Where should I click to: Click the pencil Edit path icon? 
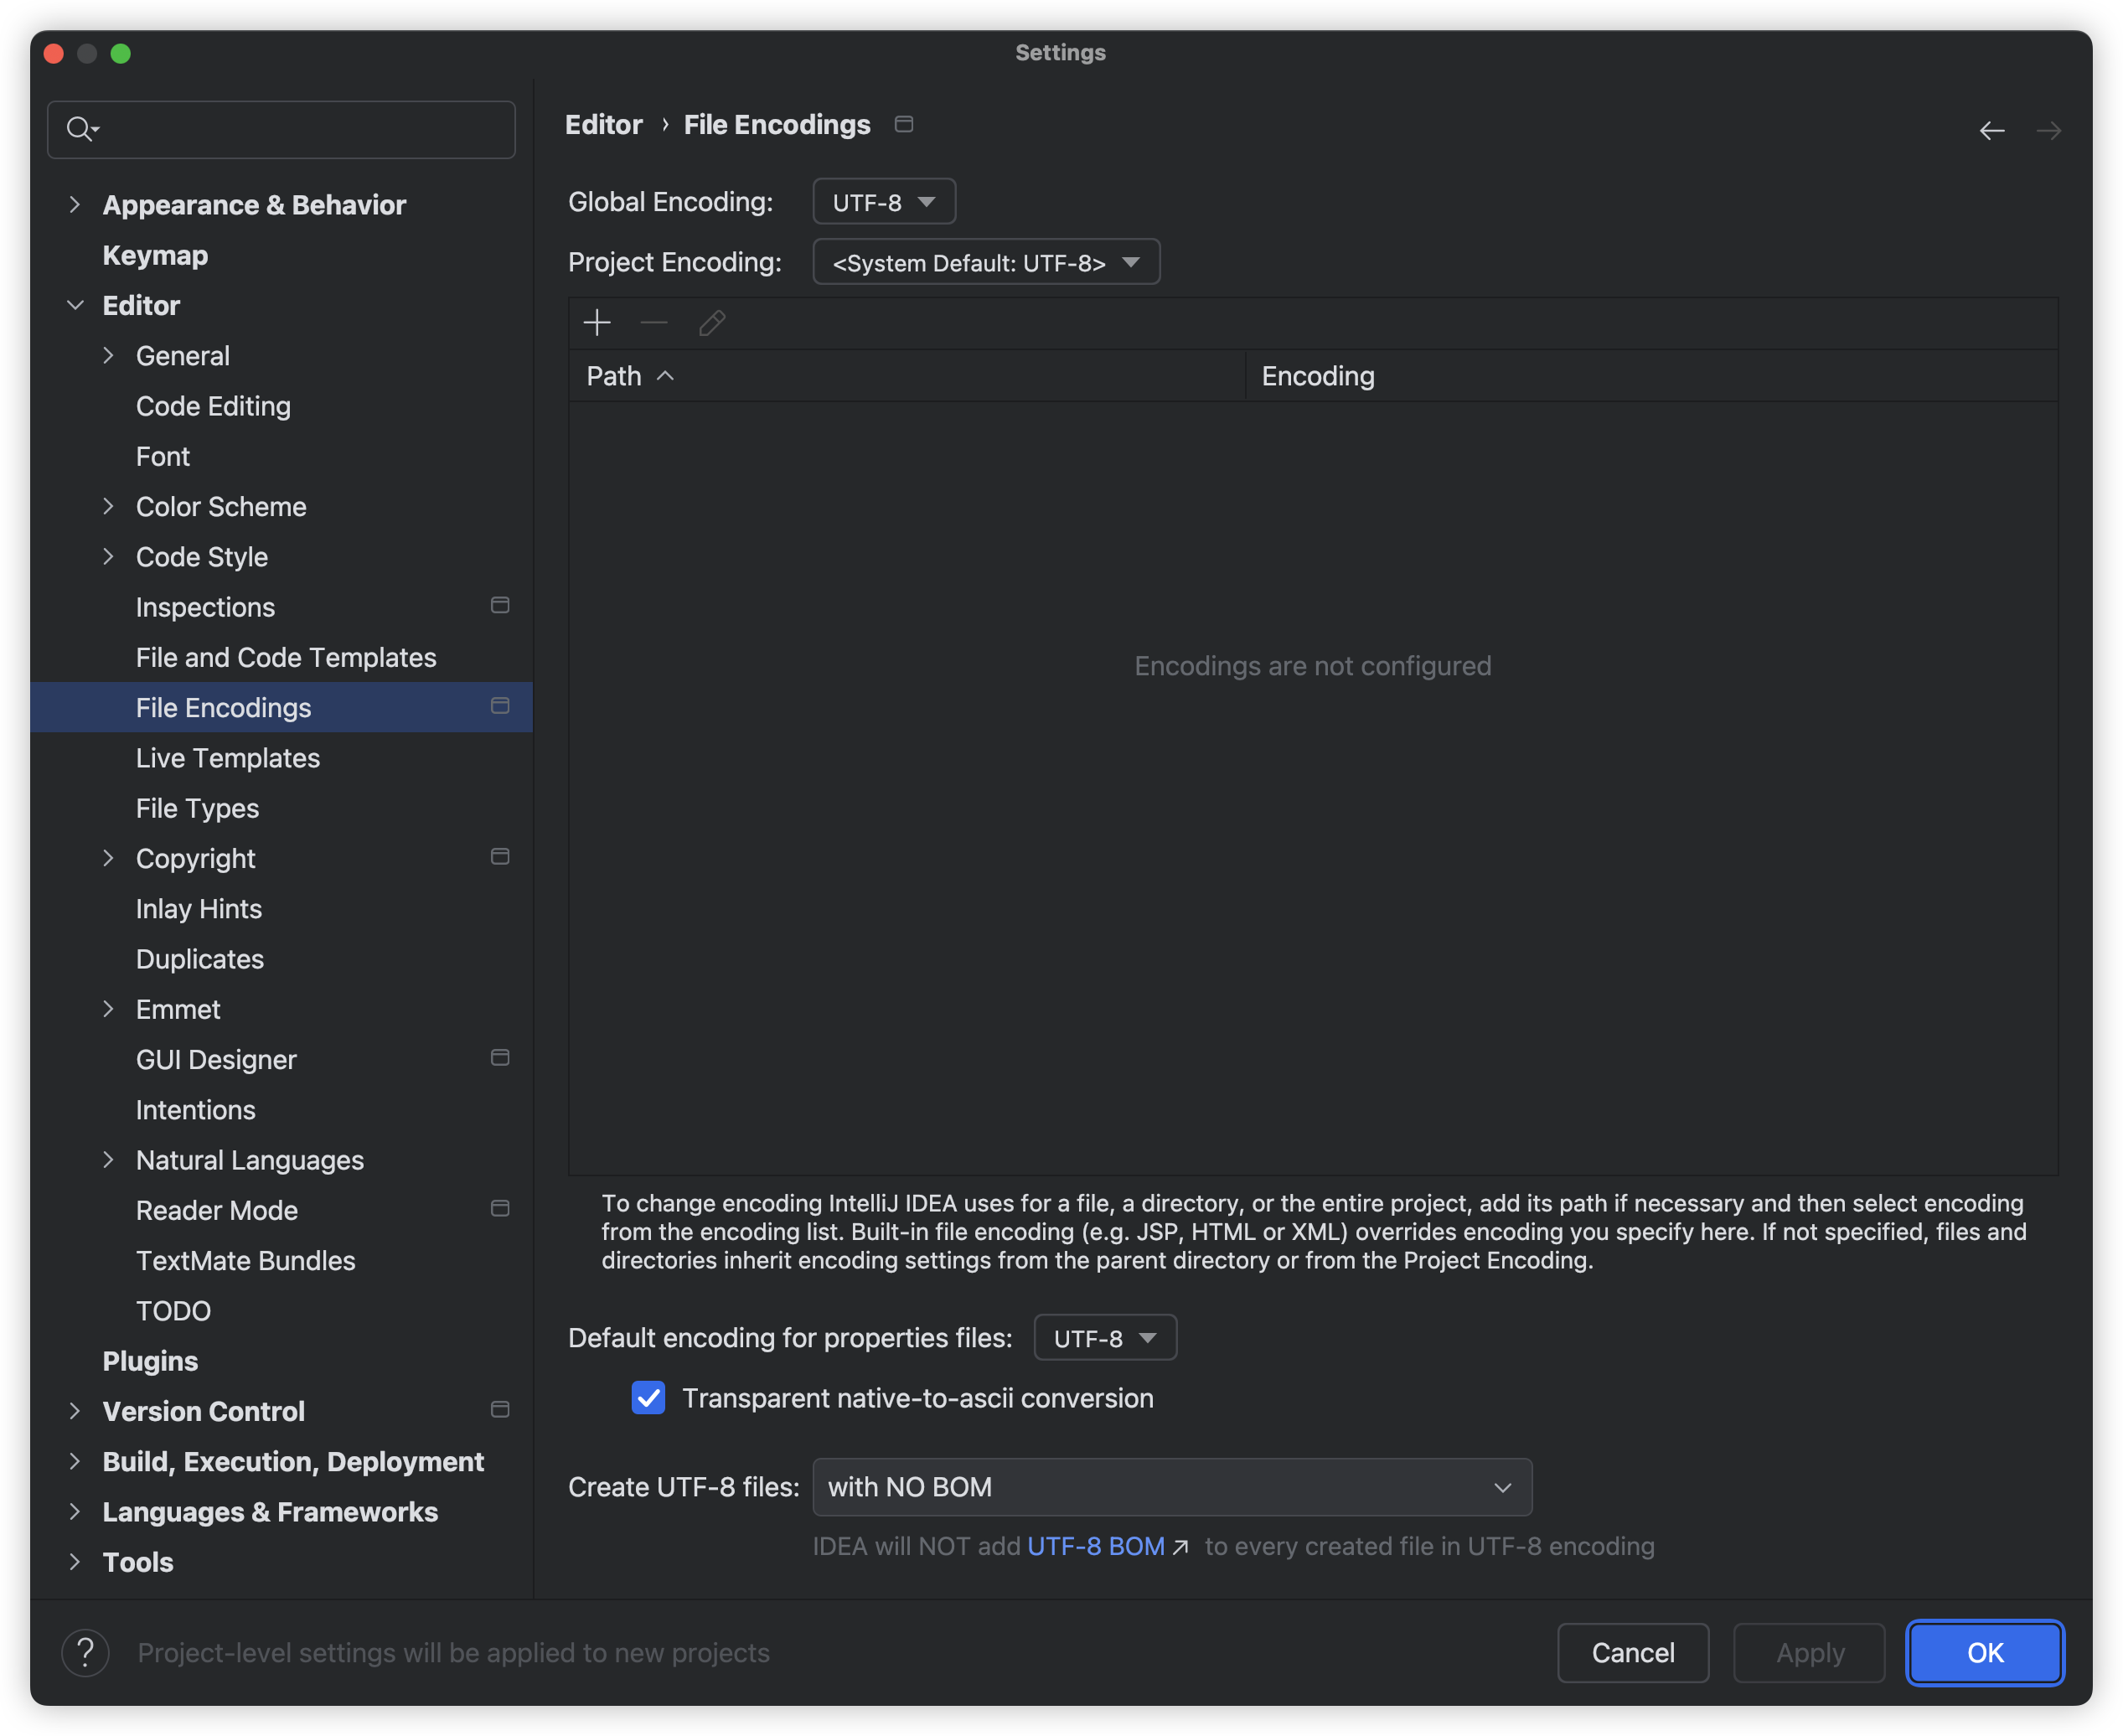pyautogui.click(x=712, y=323)
